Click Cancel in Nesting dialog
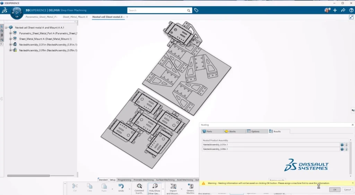This screenshot has width=355, height=195. pos(347,189)
